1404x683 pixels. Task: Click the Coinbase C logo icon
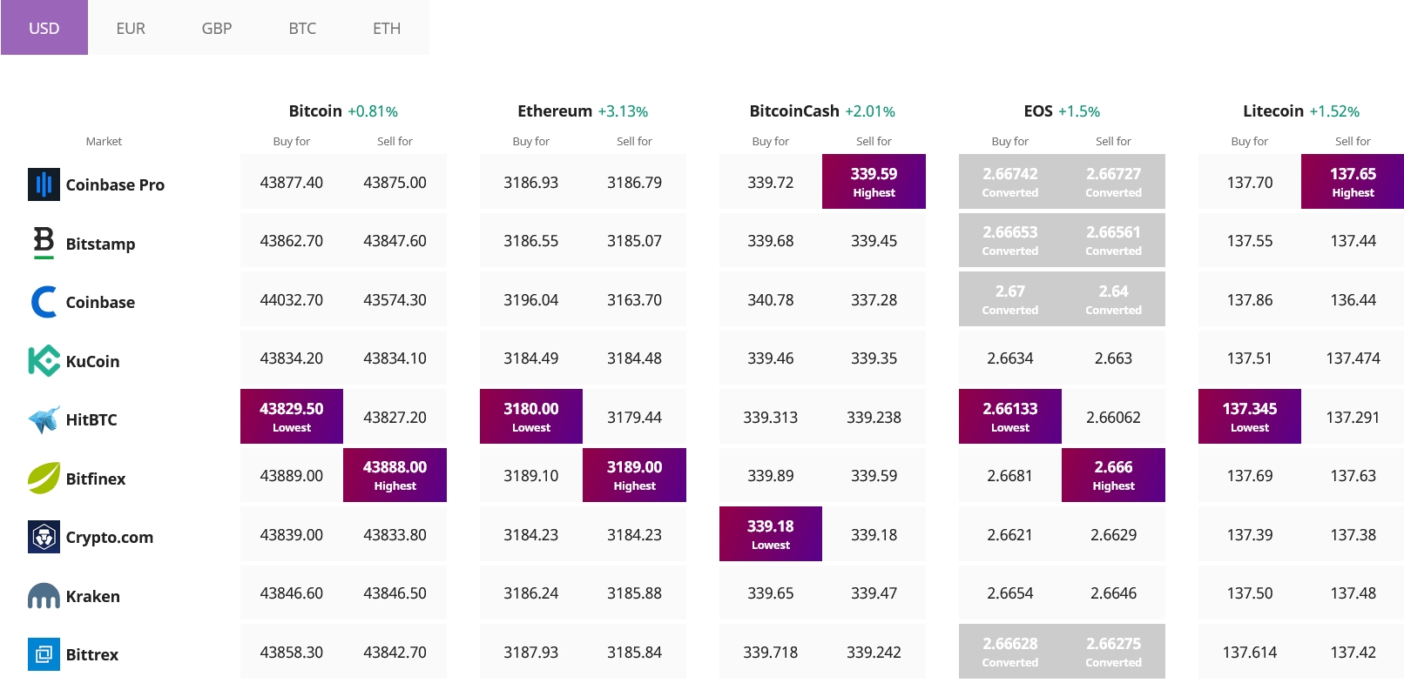[44, 302]
